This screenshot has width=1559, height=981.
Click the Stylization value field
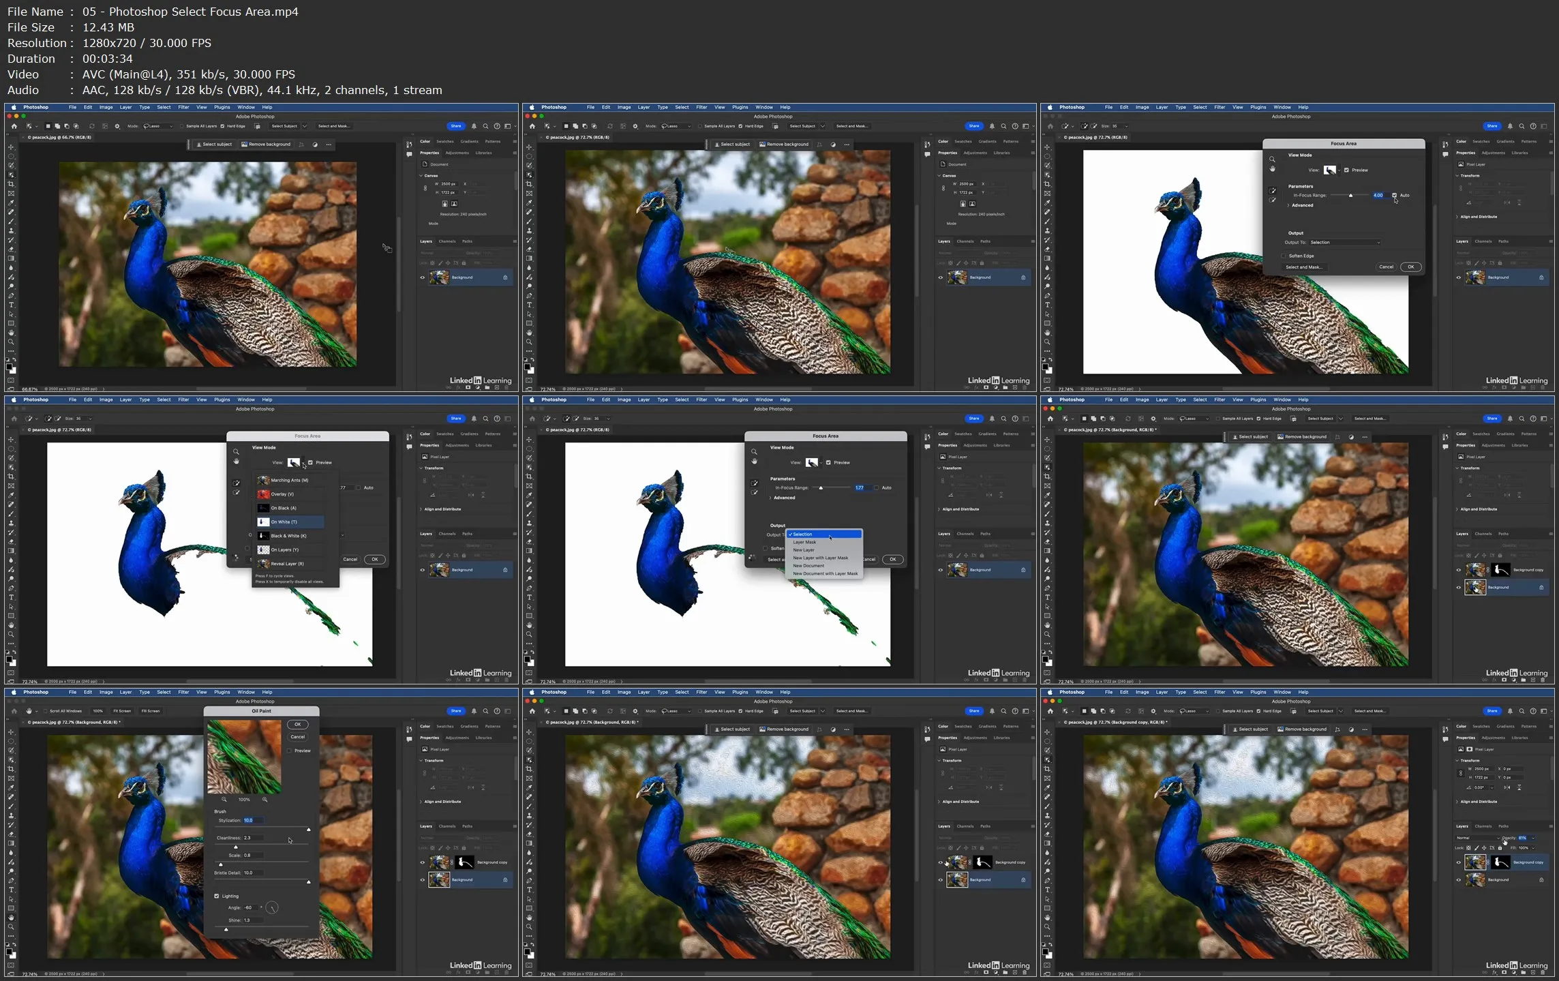pyautogui.click(x=254, y=820)
